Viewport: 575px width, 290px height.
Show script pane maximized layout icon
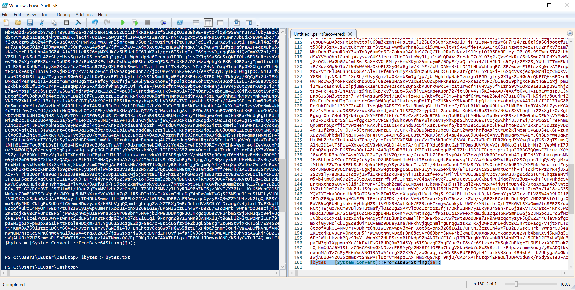(220, 23)
